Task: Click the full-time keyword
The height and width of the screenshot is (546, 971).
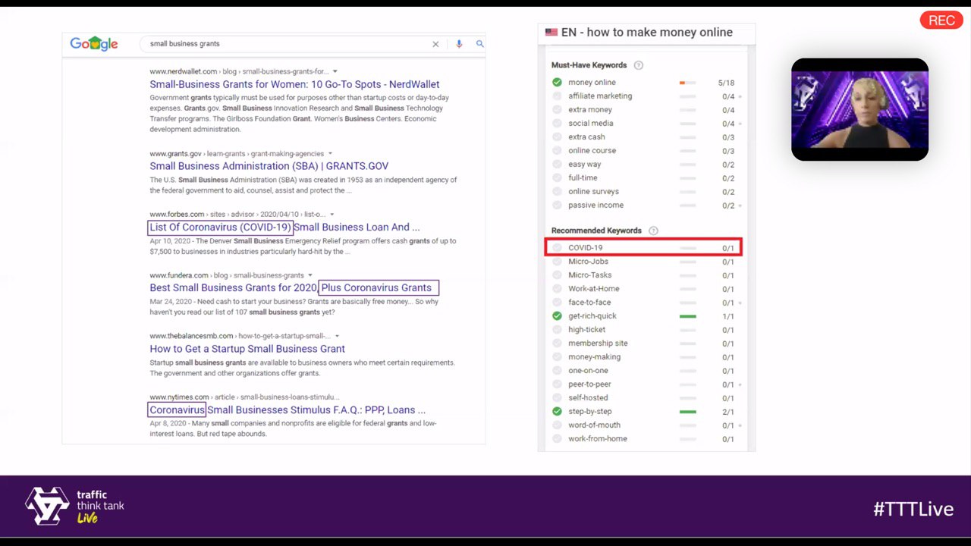Action: click(x=583, y=178)
